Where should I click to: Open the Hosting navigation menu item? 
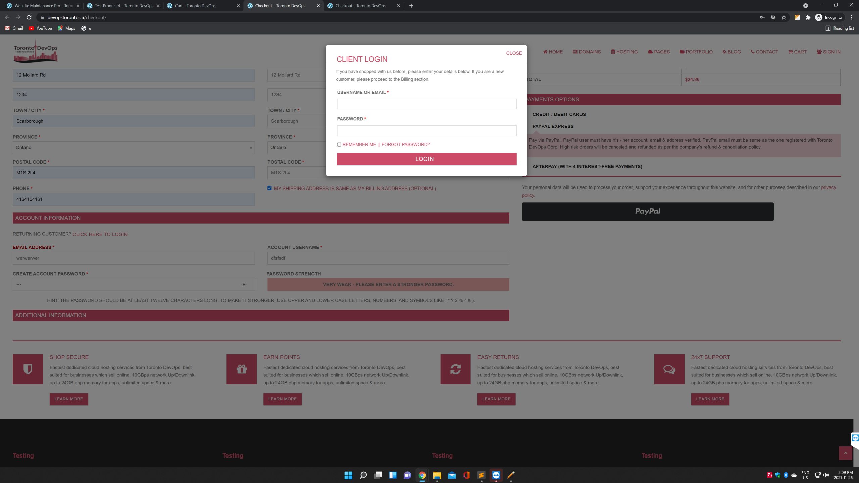click(624, 52)
